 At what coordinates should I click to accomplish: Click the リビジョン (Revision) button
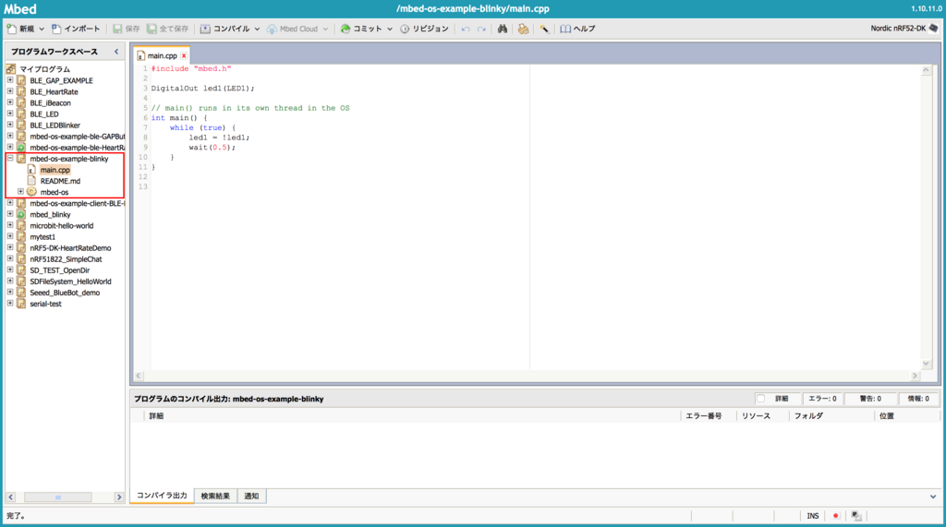(x=424, y=29)
